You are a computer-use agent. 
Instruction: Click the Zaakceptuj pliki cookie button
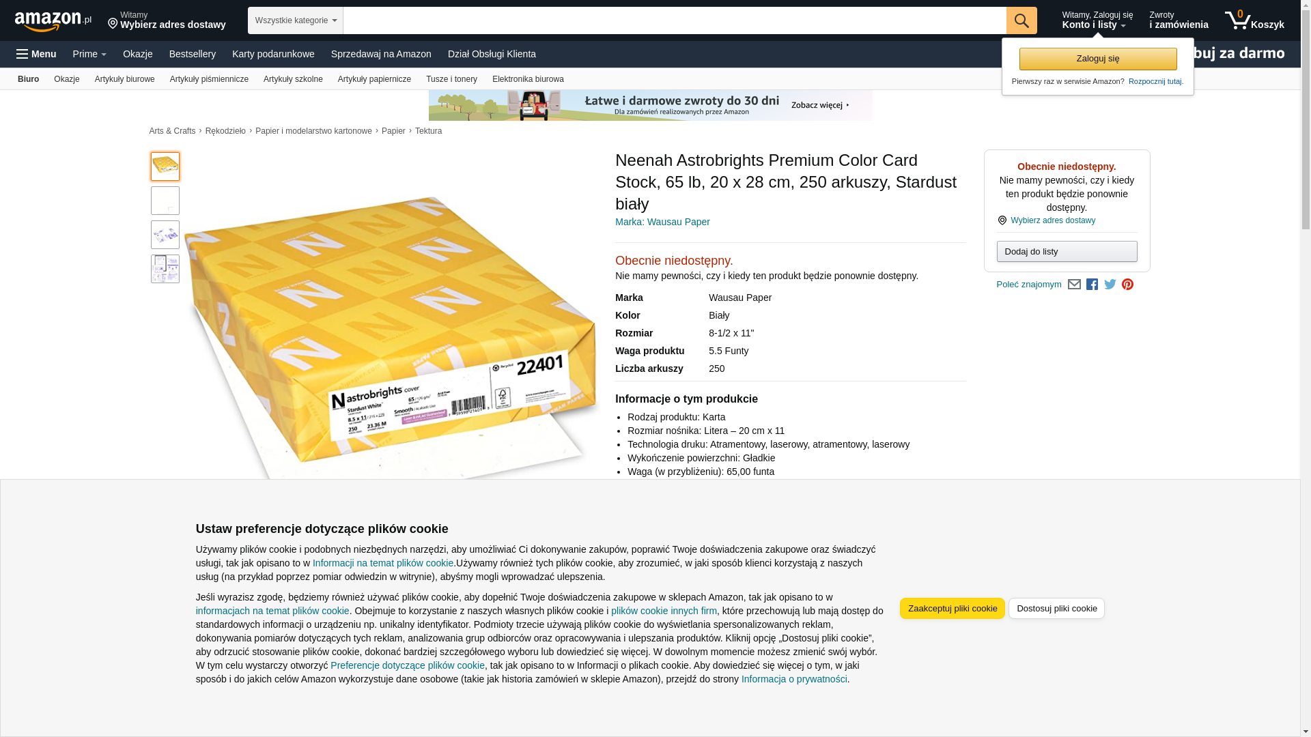tap(952, 608)
